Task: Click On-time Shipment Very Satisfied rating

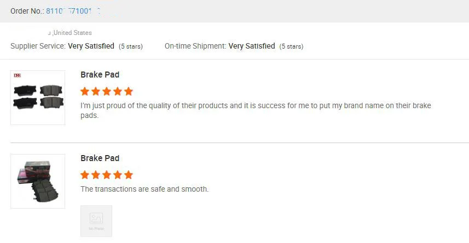Action: point(252,46)
